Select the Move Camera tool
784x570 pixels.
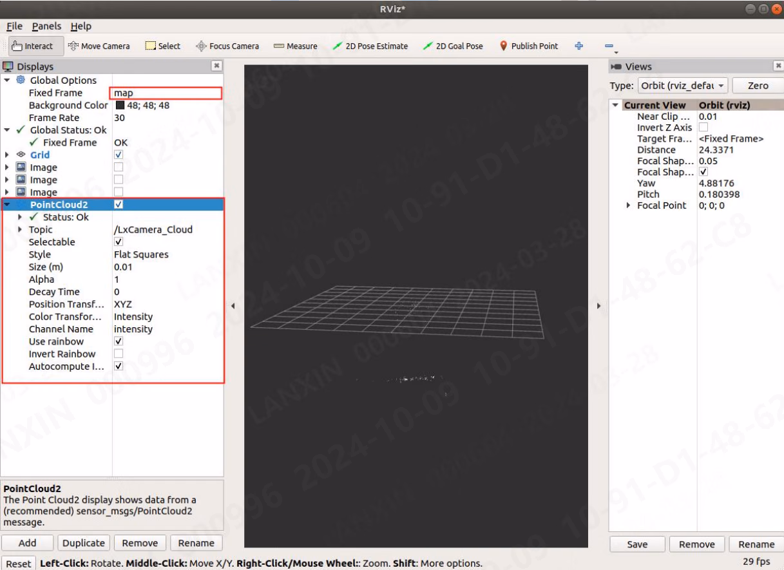pyautogui.click(x=99, y=46)
